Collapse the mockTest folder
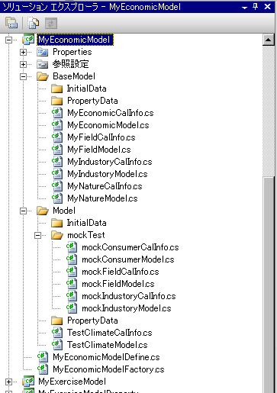This screenshot has width=277, height=393. click(37, 235)
